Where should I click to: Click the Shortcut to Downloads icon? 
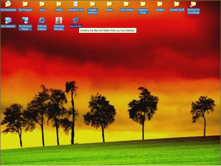193,4
